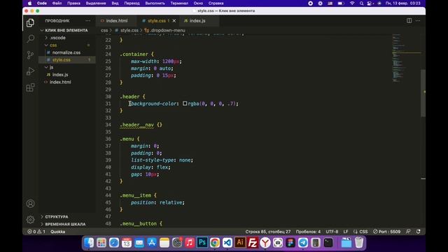This screenshot has width=448, height=252.
Task: Collapse the КЛИК ВНЕ ЭЛЕМЕНТА project folder
Action: pos(67,30)
